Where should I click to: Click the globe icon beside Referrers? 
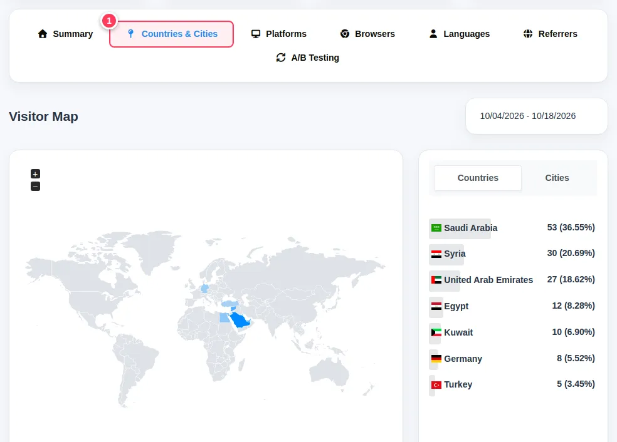point(528,34)
